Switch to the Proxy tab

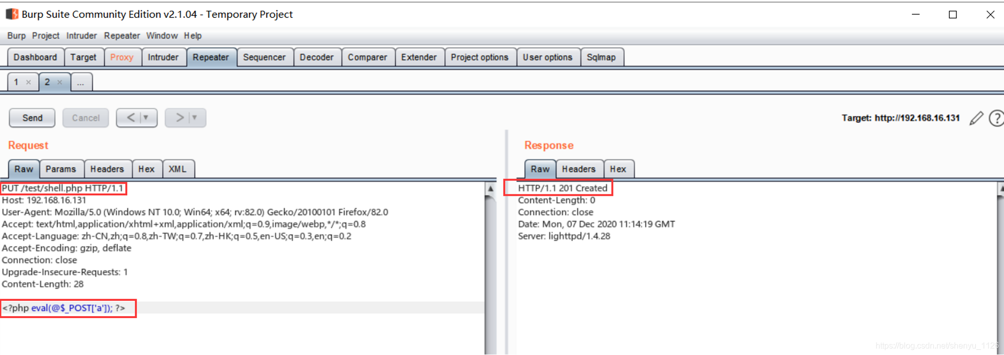[x=122, y=57]
